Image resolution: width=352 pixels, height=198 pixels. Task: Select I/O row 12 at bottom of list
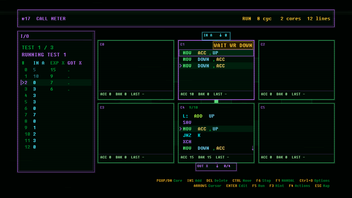pos(56,147)
